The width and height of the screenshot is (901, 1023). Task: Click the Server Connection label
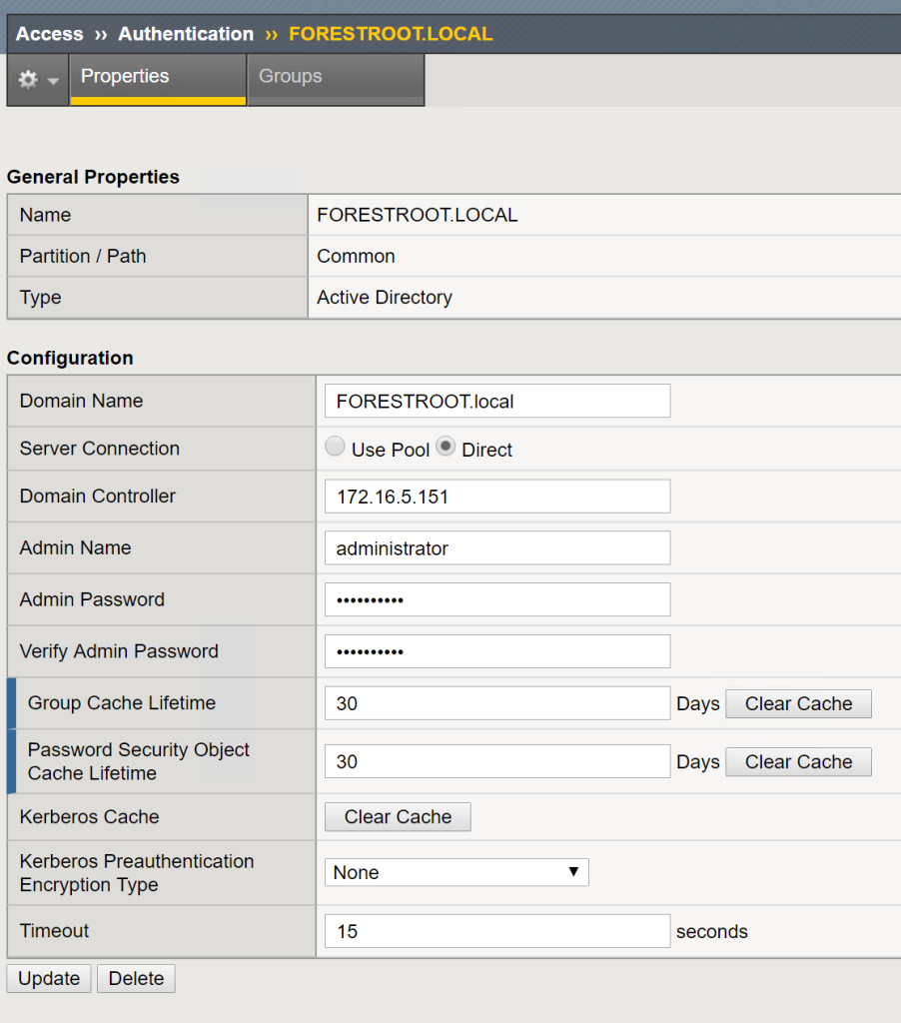pyautogui.click(x=100, y=449)
